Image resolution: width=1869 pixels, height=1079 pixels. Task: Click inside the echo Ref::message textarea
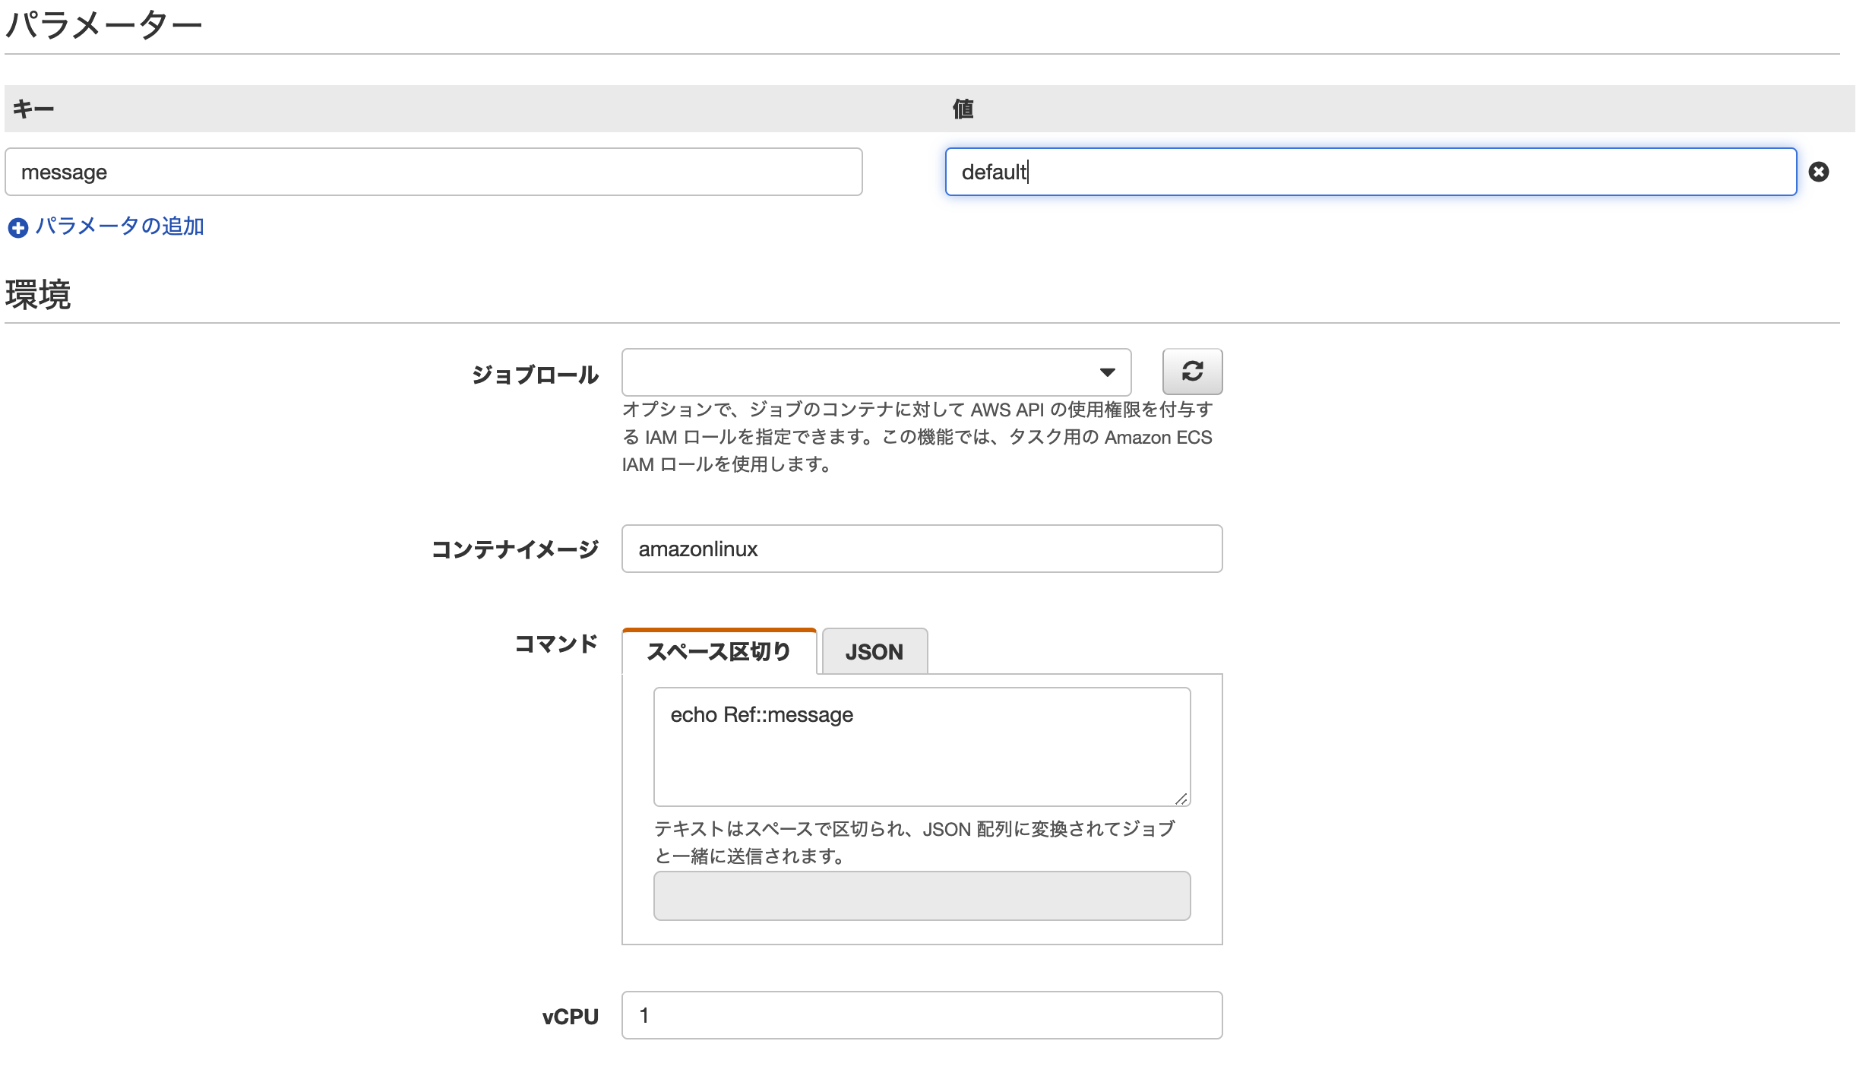click(x=921, y=746)
